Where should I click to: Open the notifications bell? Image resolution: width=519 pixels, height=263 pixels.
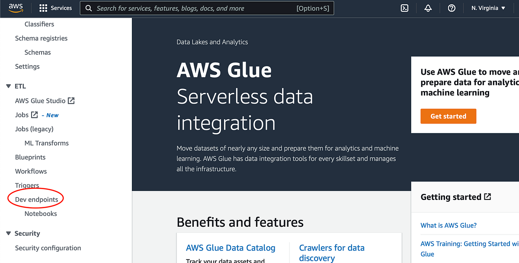coord(428,8)
